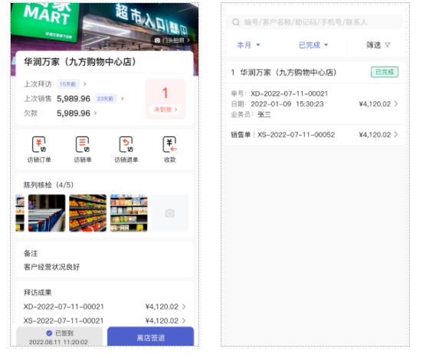Open the fruit shelf display thumbnail
Viewport: 429px width, 358px height.
pyautogui.click(x=88, y=213)
